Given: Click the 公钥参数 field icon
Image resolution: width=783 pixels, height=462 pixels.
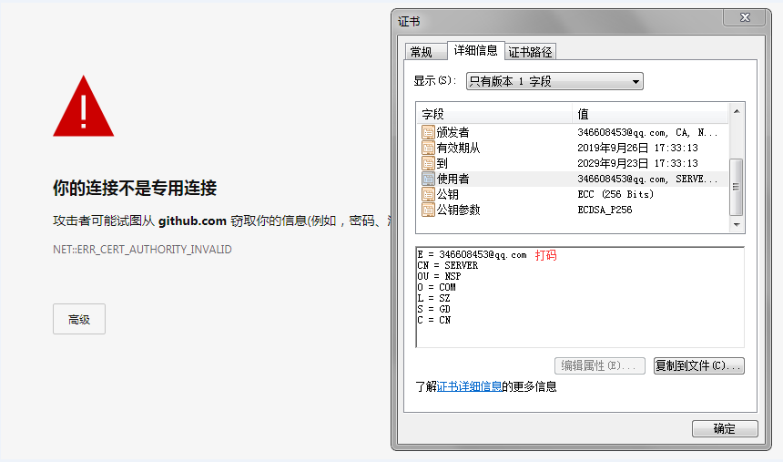Looking at the screenshot, I should point(427,210).
